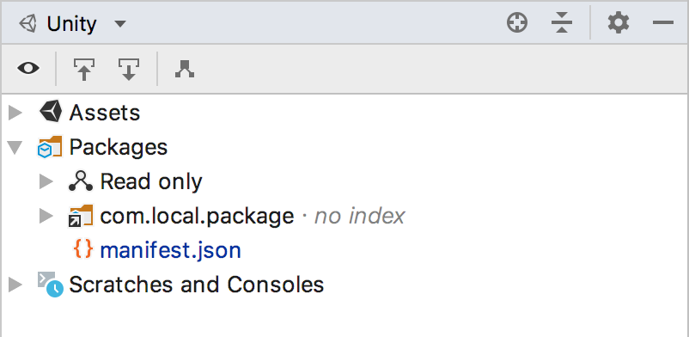The height and width of the screenshot is (337, 689).
Task: Hide the panel using the minus icon
Action: click(663, 23)
